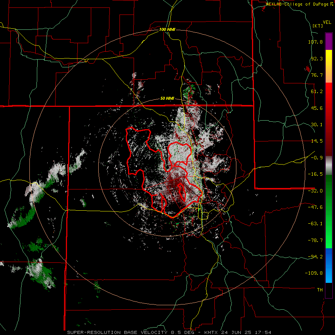Click the red segment of the color bar

pyautogui.click(x=329, y=119)
